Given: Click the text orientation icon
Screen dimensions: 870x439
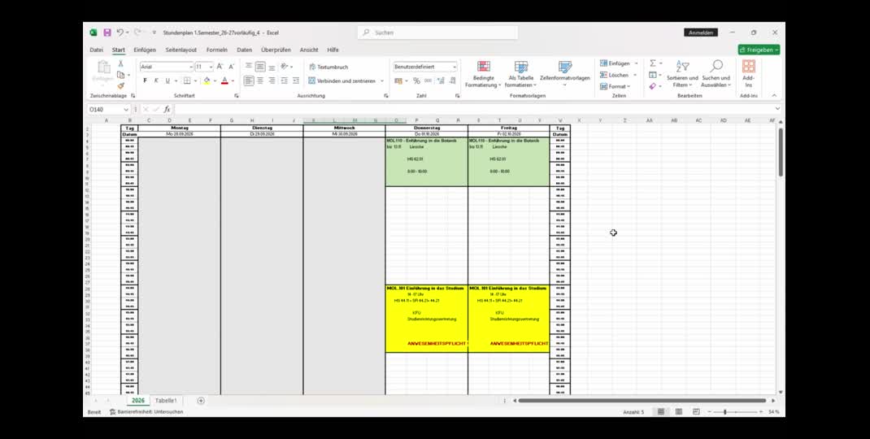Looking at the screenshot, I should click(x=284, y=67).
